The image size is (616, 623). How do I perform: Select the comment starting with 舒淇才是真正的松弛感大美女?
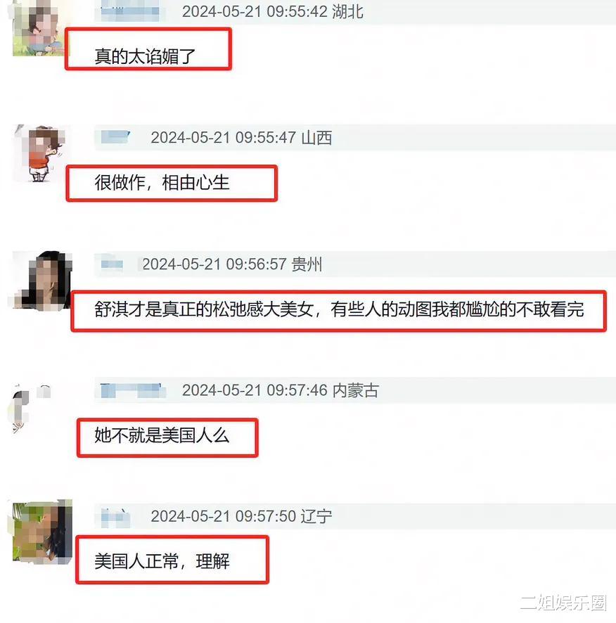click(x=339, y=309)
